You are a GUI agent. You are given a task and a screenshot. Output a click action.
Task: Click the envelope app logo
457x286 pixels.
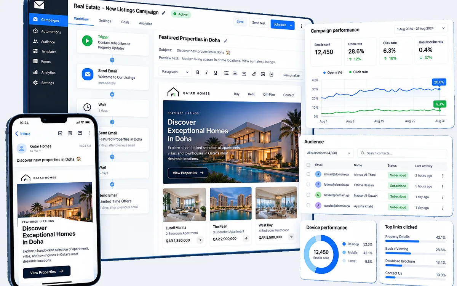point(39,5)
